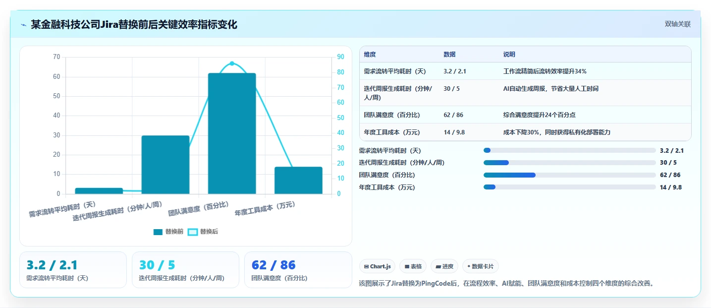The image size is (711, 308).
Task: Click the lightning icon beside the title
Action: pos(24,25)
